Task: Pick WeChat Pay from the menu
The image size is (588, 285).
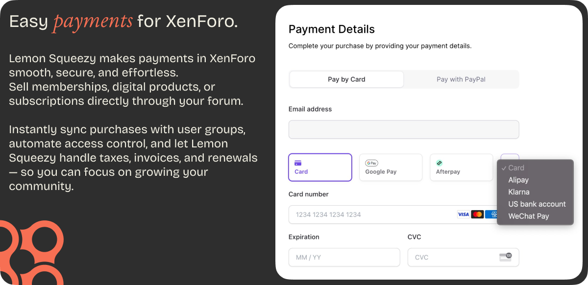Action: tap(529, 216)
